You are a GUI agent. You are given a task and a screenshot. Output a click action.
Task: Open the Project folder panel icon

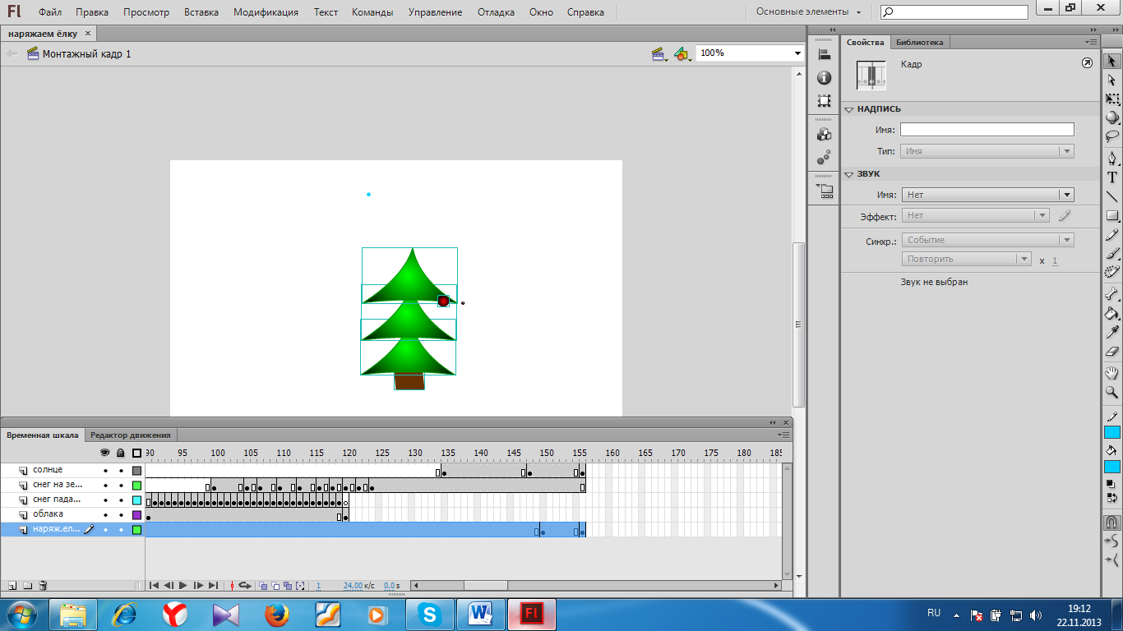824,191
